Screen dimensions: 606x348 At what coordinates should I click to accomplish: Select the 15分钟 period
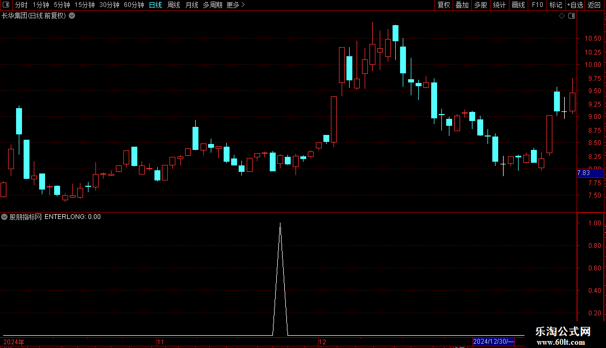click(85, 5)
